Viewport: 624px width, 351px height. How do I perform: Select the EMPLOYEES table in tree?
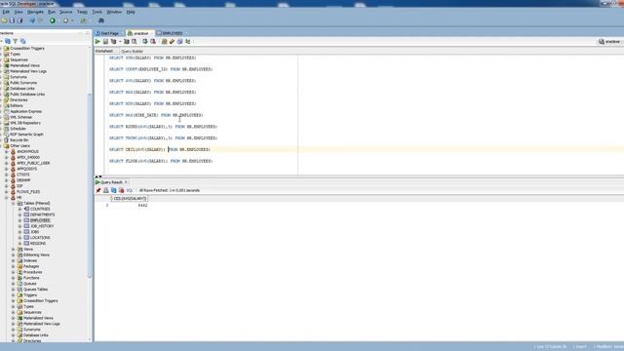tap(40, 220)
